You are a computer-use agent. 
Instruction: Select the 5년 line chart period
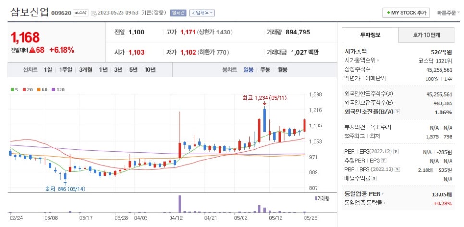pos(133,70)
